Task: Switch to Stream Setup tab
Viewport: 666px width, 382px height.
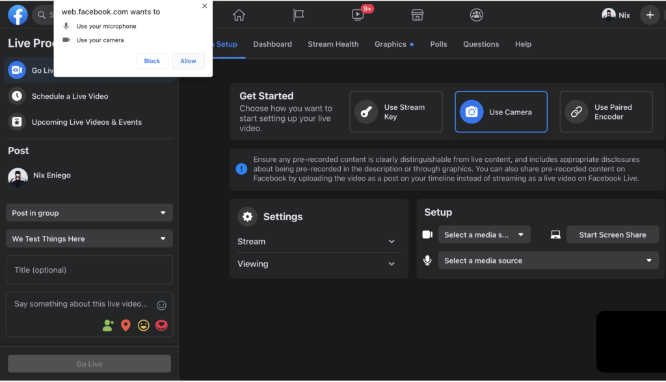Action: pos(227,44)
